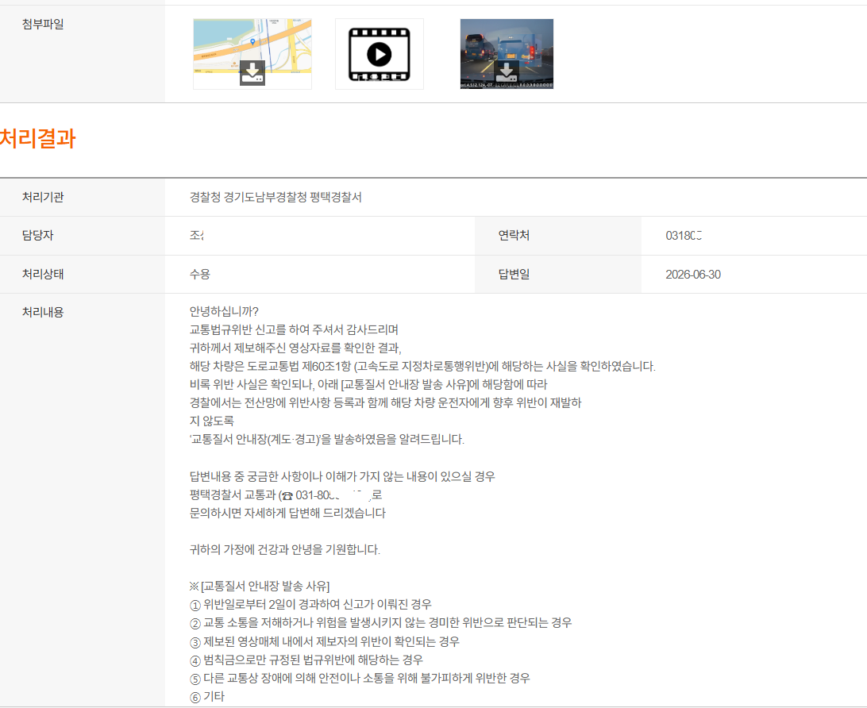Select the line starting '답변내용 중 궁금한 사항이나'

[x=342, y=476]
